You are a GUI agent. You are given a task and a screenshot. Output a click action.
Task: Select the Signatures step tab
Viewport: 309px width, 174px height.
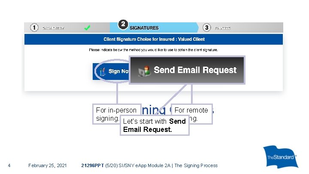[144, 28]
